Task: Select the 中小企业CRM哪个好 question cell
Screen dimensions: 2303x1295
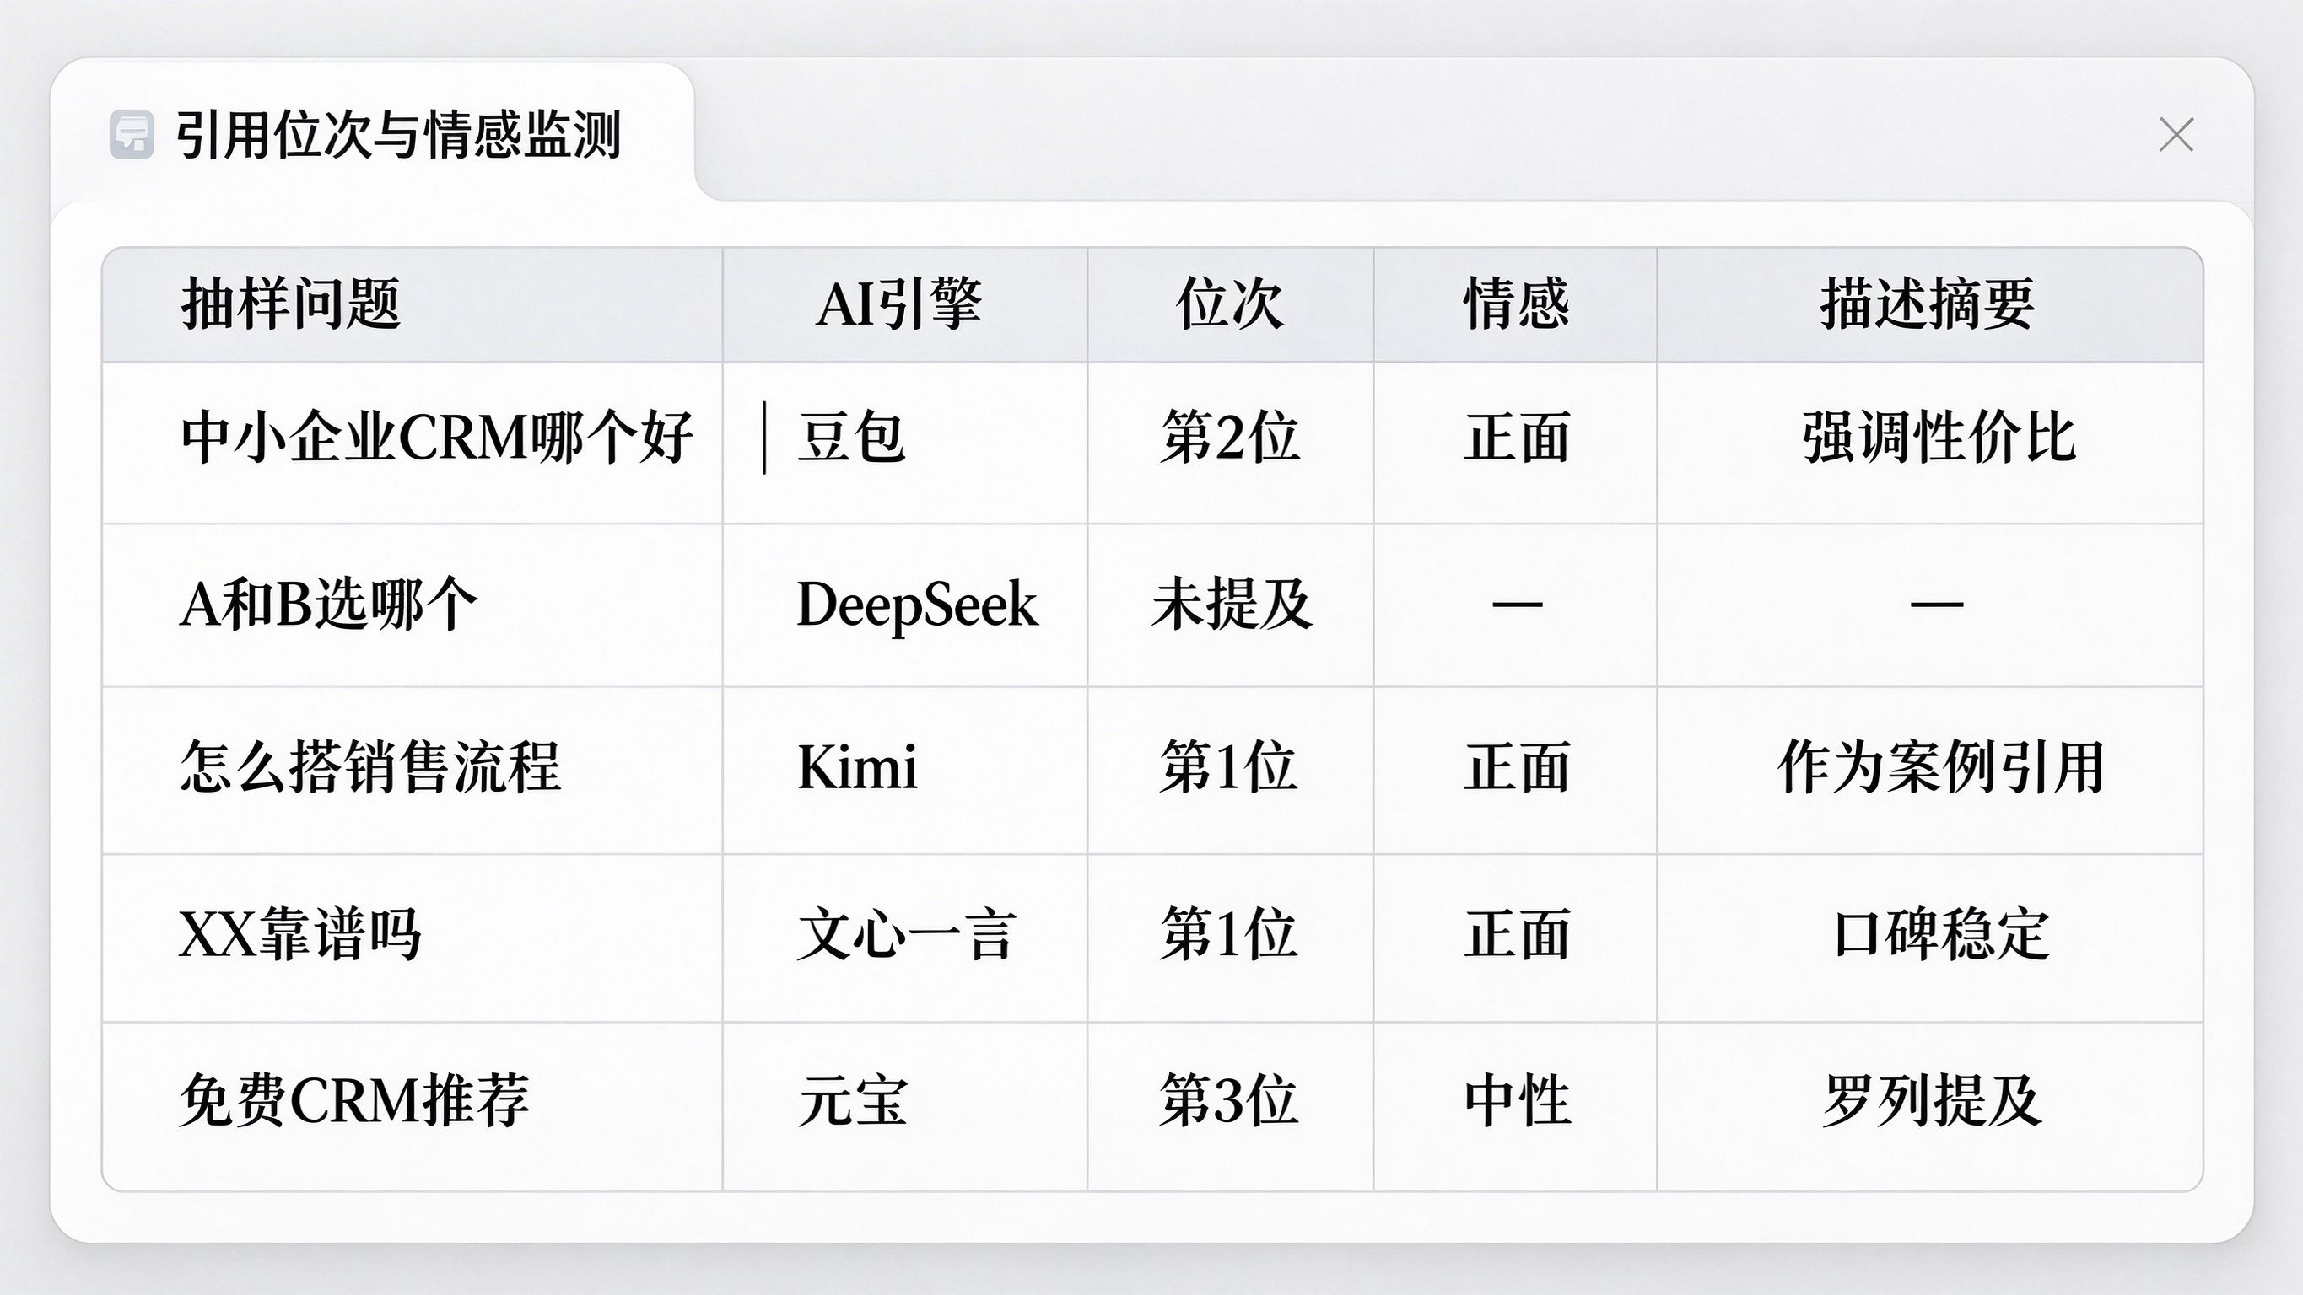Action: pos(413,443)
